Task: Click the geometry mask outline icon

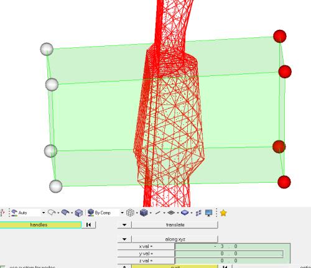Action: [52, 213]
